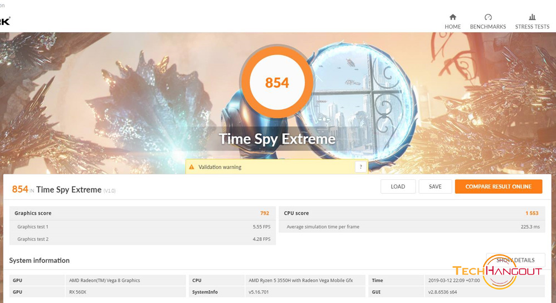Switch to BENCHMARKS tab label
Image resolution: width=556 pixels, height=303 pixels.
tap(488, 27)
